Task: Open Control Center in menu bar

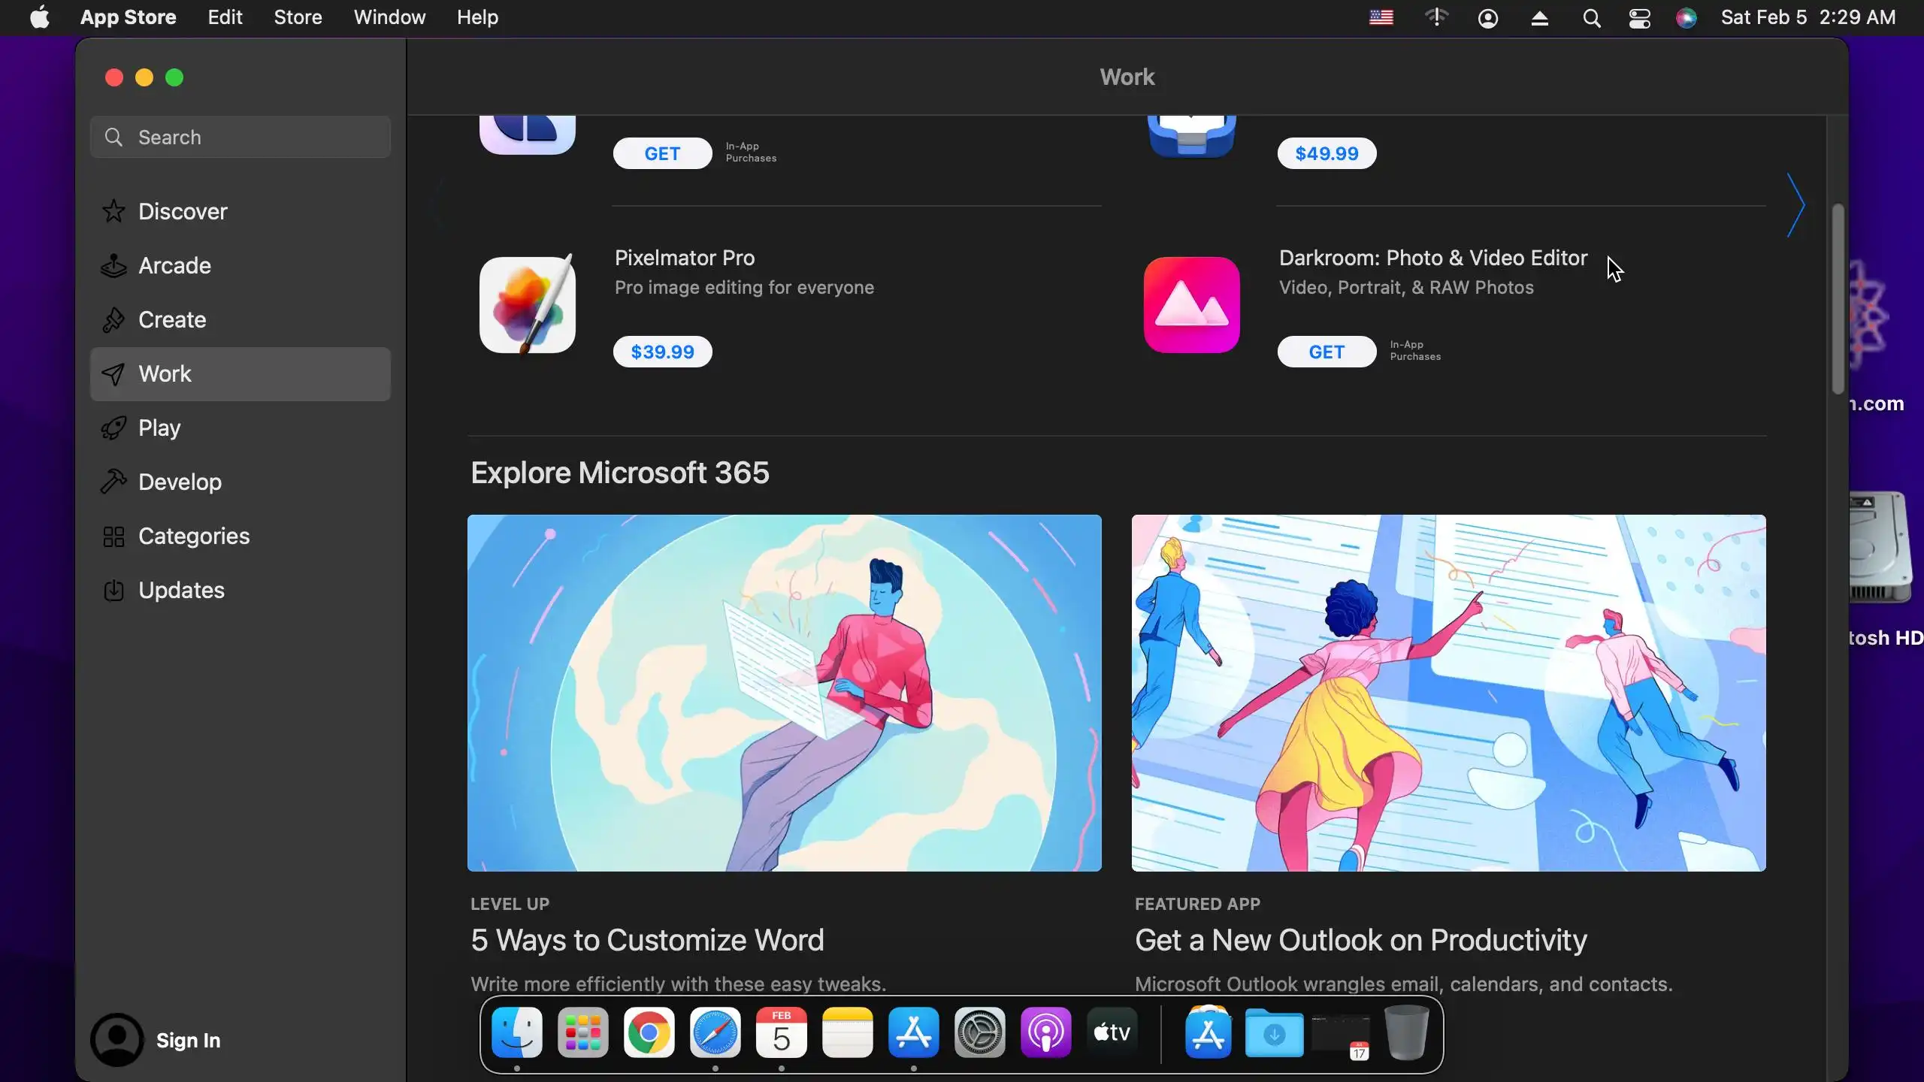Action: pos(1639,17)
